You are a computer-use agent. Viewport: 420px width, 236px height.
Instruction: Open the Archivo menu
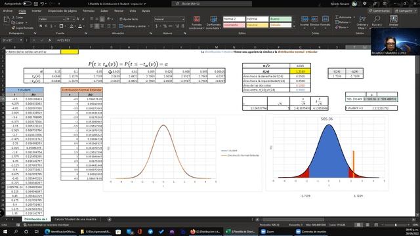click(x=7, y=11)
